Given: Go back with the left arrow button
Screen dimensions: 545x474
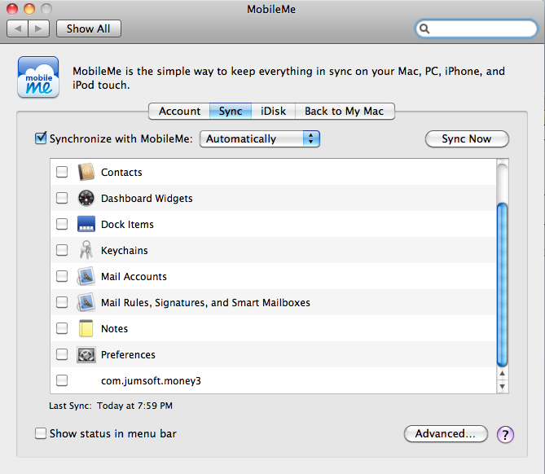Looking at the screenshot, I should (x=17, y=29).
